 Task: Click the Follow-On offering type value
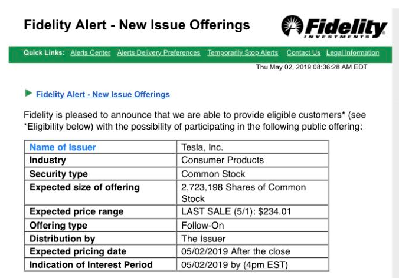[x=201, y=226]
